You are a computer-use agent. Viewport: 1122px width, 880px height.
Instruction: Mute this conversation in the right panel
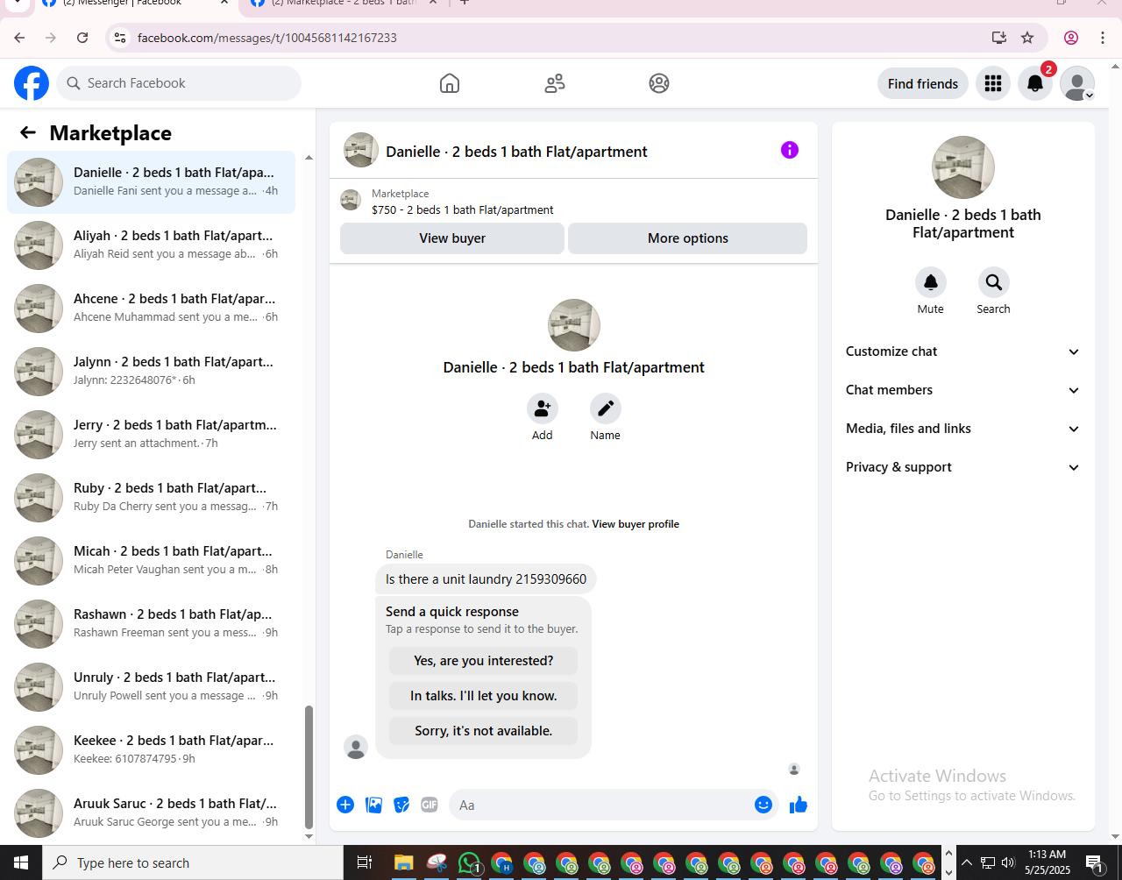click(x=931, y=282)
